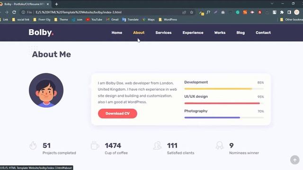The image size is (303, 170).
Task: Click the Development skill progress bar
Action: 224,89
